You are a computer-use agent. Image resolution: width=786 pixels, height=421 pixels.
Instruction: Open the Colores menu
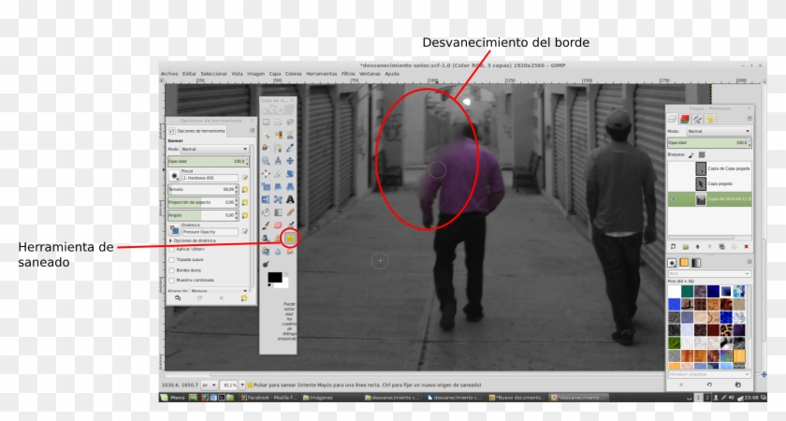click(293, 74)
